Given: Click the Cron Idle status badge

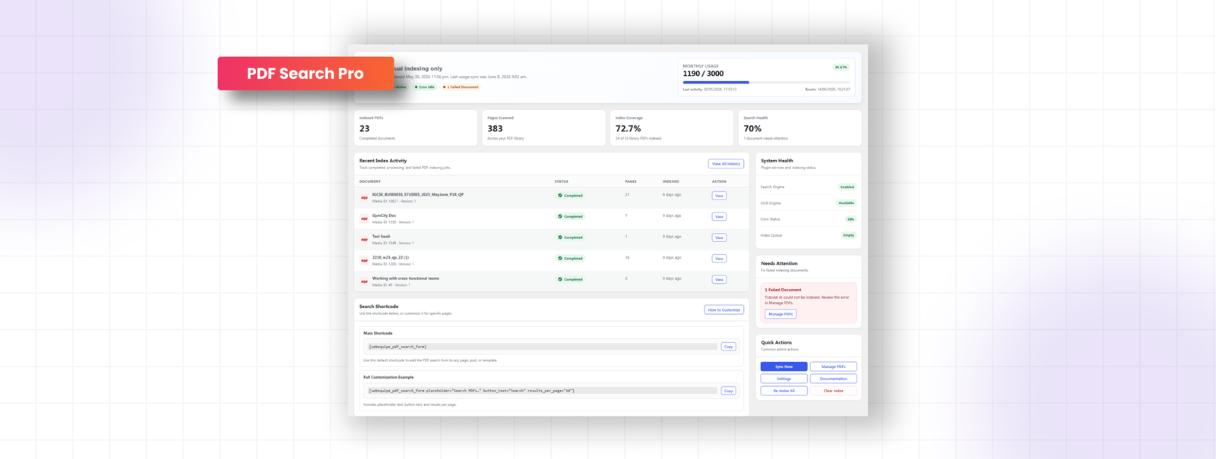Looking at the screenshot, I should [x=425, y=87].
